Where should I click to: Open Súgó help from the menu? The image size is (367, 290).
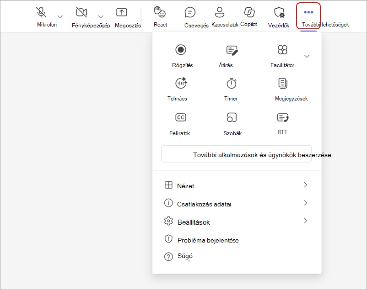(x=237, y=256)
